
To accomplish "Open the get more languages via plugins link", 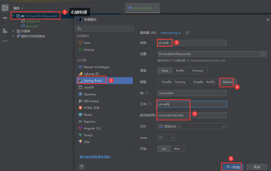I will coord(96,157).
